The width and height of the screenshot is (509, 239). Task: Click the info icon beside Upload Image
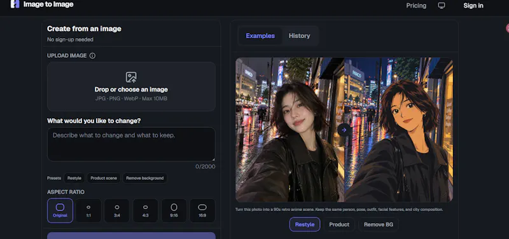[x=92, y=56]
